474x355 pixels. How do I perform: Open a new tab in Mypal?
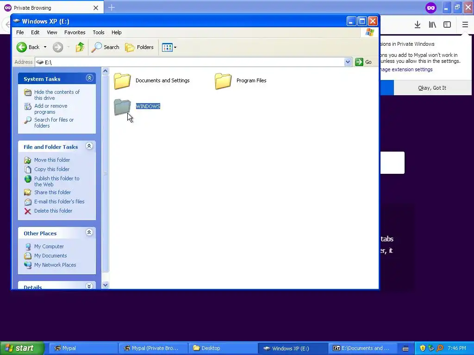tap(111, 7)
